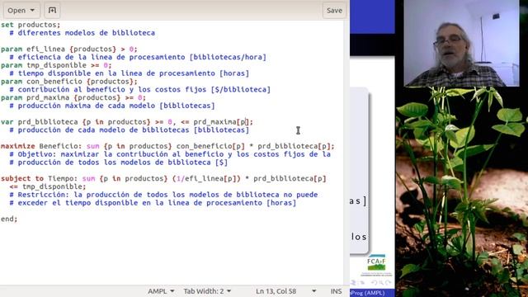528x297 pixels.
Task: Click comment '# Objetivo: maximizar la contribución'
Action: (170, 154)
